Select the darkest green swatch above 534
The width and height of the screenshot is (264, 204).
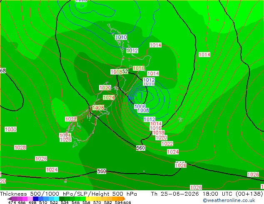62,199
